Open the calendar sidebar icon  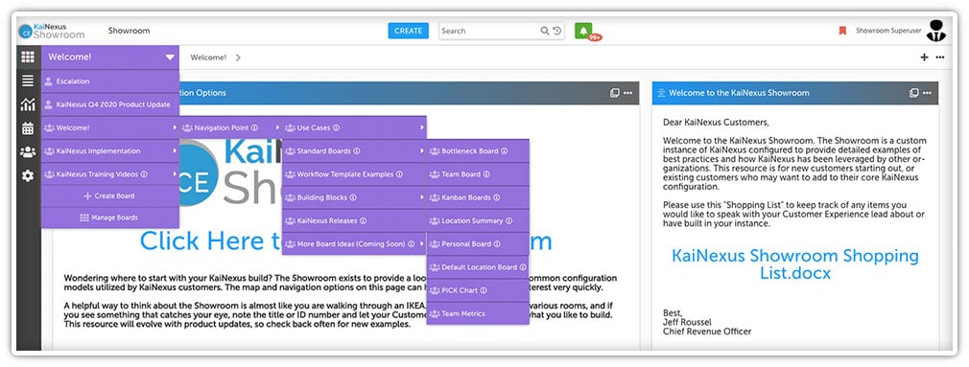tap(28, 128)
